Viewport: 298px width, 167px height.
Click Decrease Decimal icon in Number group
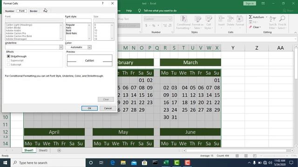(x=170, y=26)
